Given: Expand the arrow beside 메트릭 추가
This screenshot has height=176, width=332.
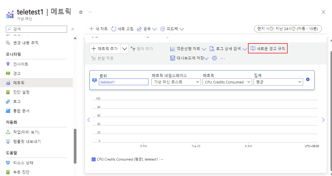Looking at the screenshot, I should point(125,49).
